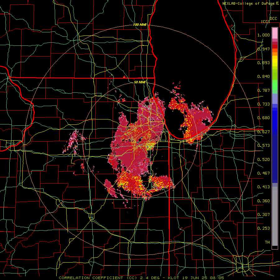Click the 0.467 scale value

tap(264, 173)
